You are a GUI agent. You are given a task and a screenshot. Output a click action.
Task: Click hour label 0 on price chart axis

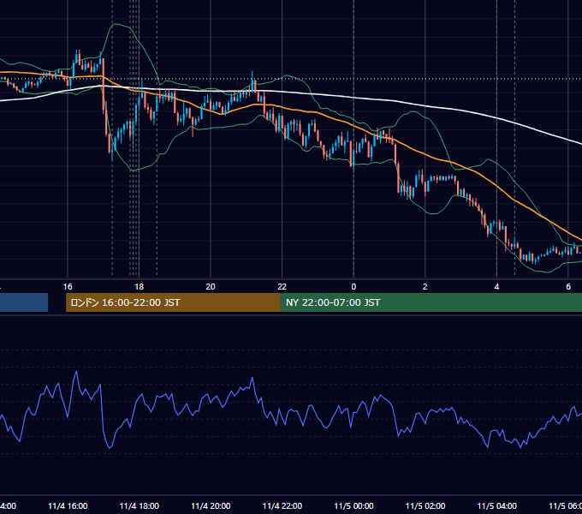[x=353, y=287]
